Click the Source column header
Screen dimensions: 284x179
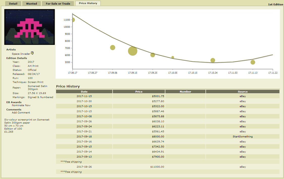pos(243,92)
